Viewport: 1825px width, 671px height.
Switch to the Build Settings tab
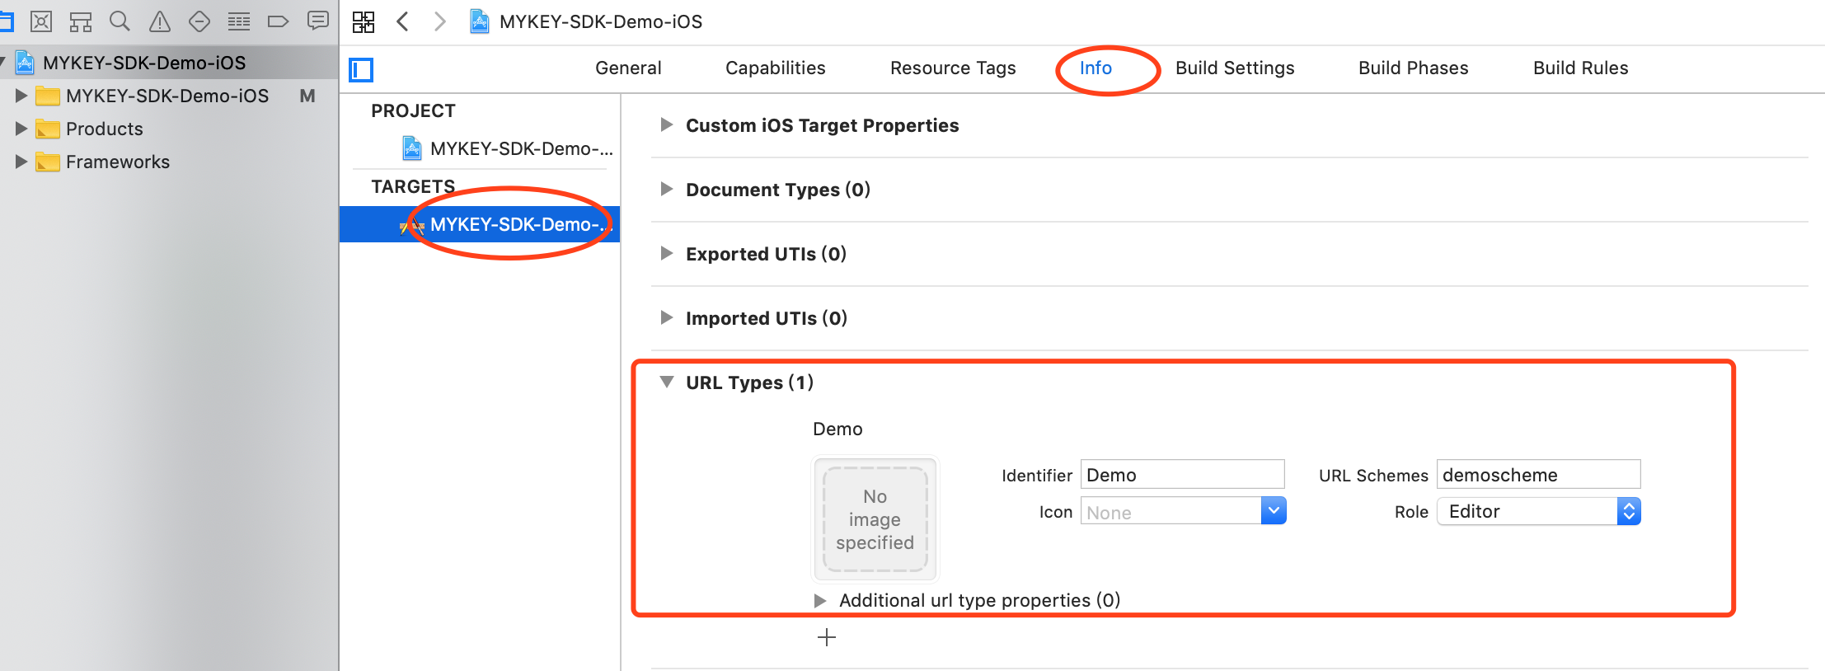click(1234, 68)
